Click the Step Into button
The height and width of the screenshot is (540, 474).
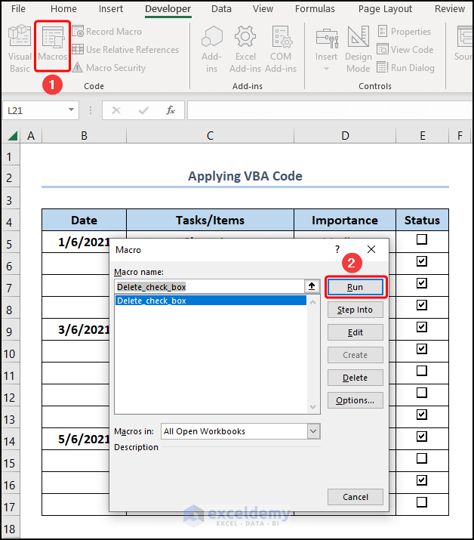(355, 310)
